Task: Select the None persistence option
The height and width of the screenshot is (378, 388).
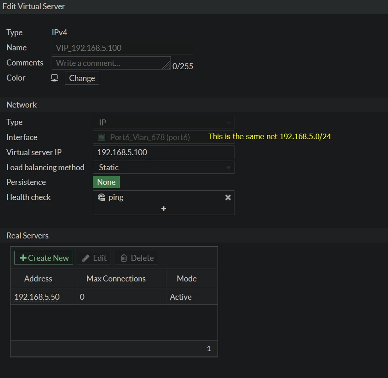Action: 106,182
